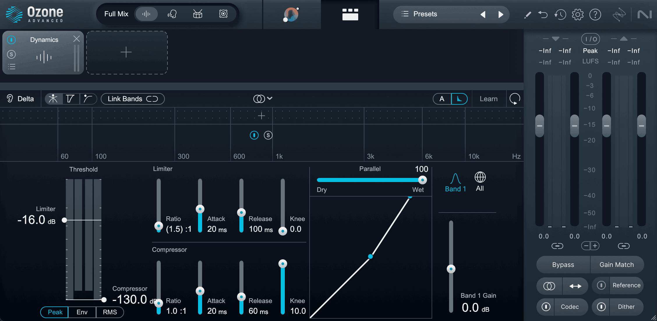
Task: Go to the next preset arrow
Action: click(x=501, y=14)
